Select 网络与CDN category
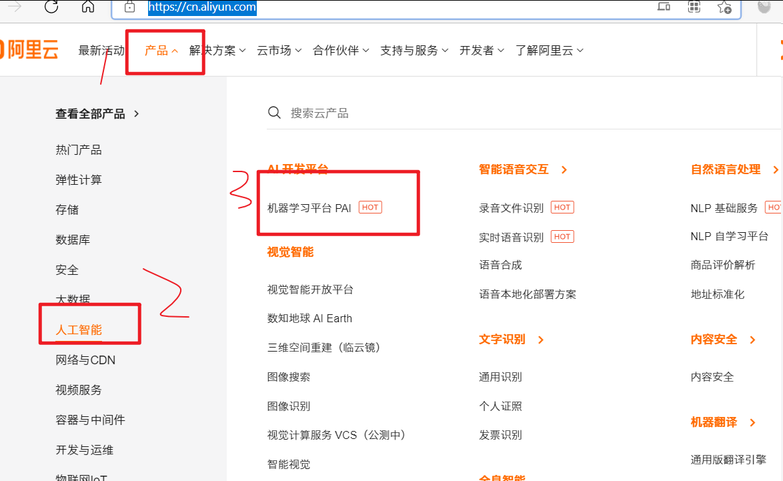 pos(85,360)
